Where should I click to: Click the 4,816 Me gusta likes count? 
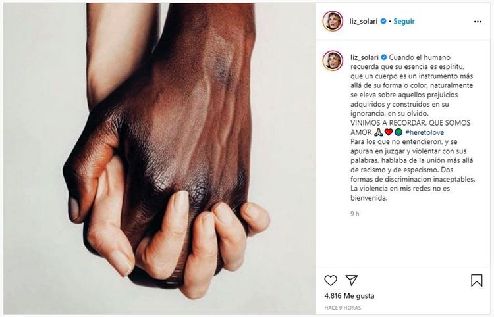click(x=349, y=295)
